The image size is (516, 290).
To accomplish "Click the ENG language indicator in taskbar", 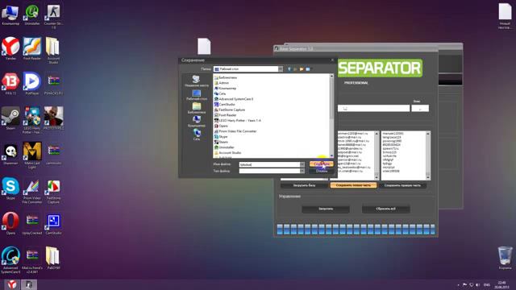I will 487,284.
